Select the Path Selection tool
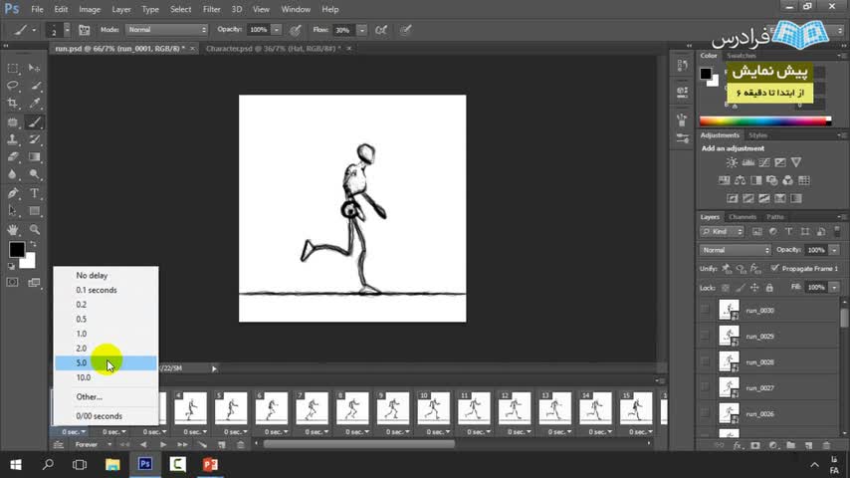 click(x=13, y=210)
